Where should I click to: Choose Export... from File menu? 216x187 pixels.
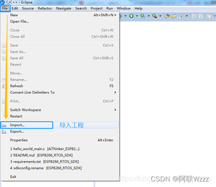[x=63, y=131]
